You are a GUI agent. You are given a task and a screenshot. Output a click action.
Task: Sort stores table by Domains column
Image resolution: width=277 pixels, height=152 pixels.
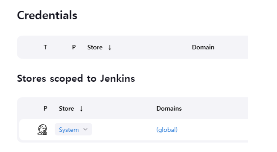click(x=169, y=109)
